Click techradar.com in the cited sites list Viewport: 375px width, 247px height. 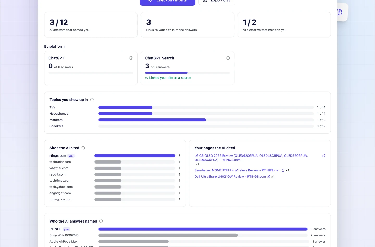tap(60, 162)
